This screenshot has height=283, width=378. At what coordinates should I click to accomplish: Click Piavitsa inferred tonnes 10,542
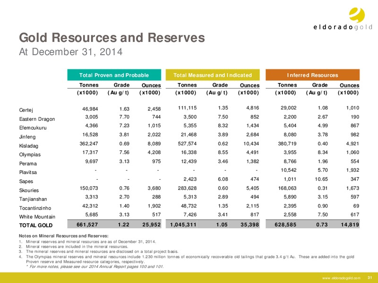(x=289, y=170)
